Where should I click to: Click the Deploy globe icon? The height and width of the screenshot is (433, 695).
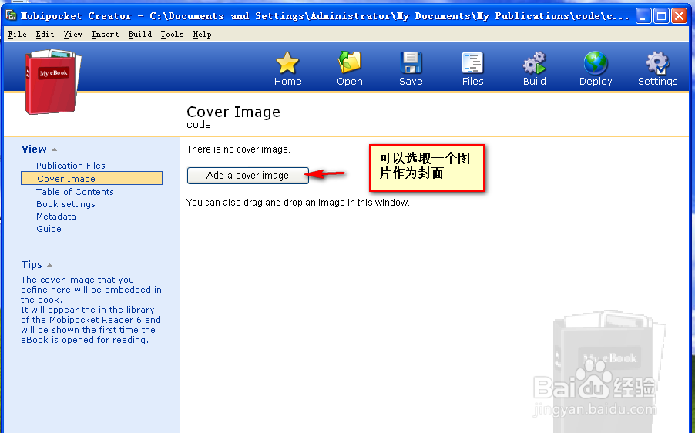596,62
